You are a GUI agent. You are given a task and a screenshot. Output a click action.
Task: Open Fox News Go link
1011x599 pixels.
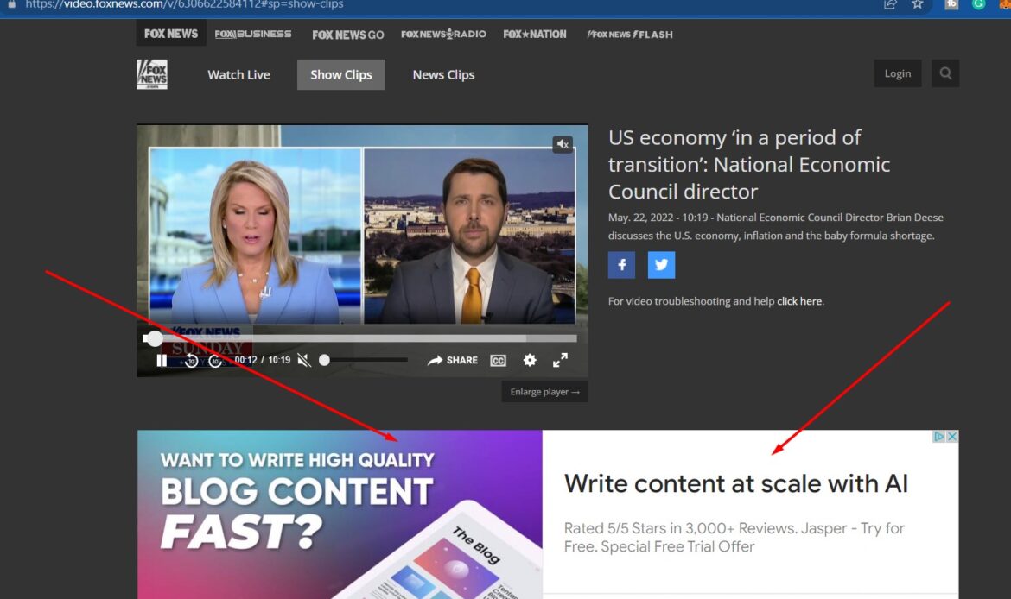pos(348,35)
